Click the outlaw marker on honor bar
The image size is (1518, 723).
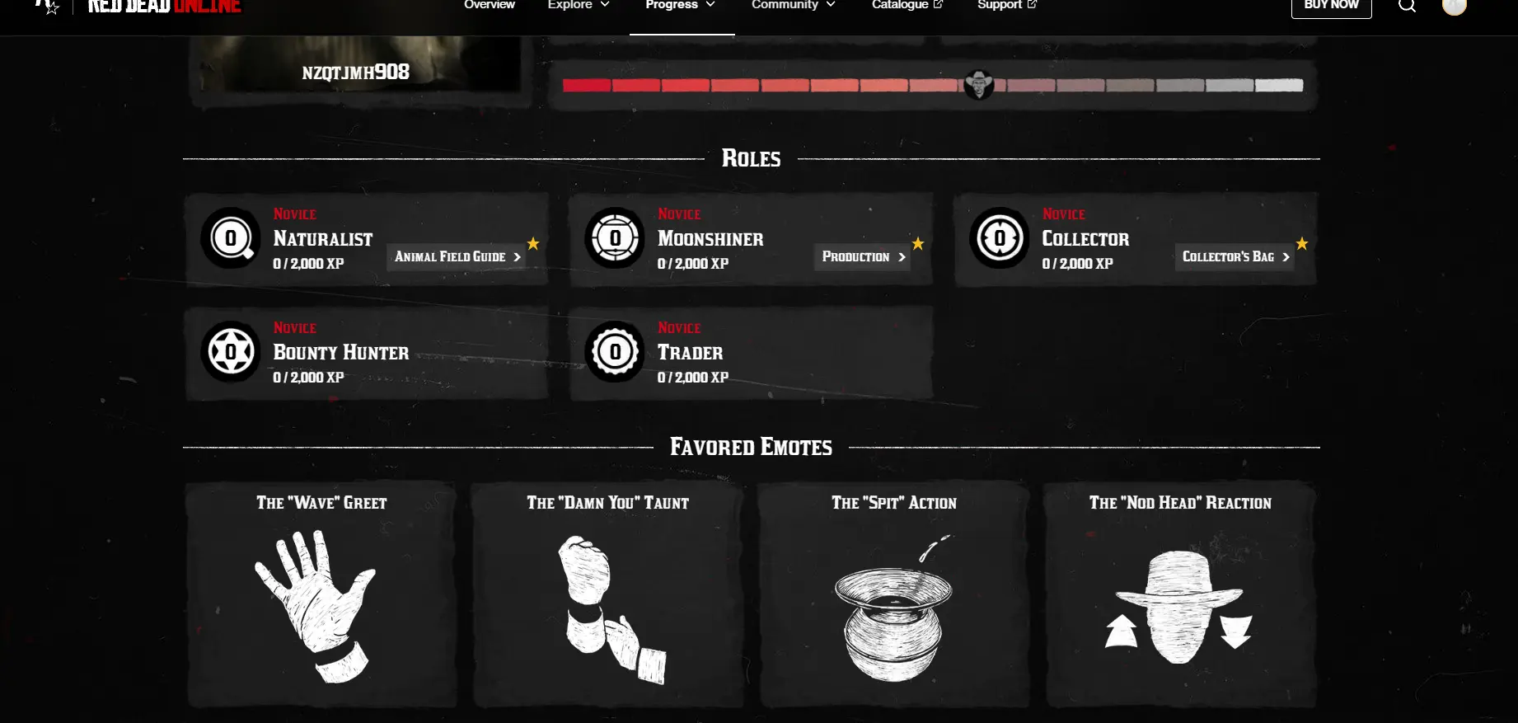pyautogui.click(x=979, y=85)
